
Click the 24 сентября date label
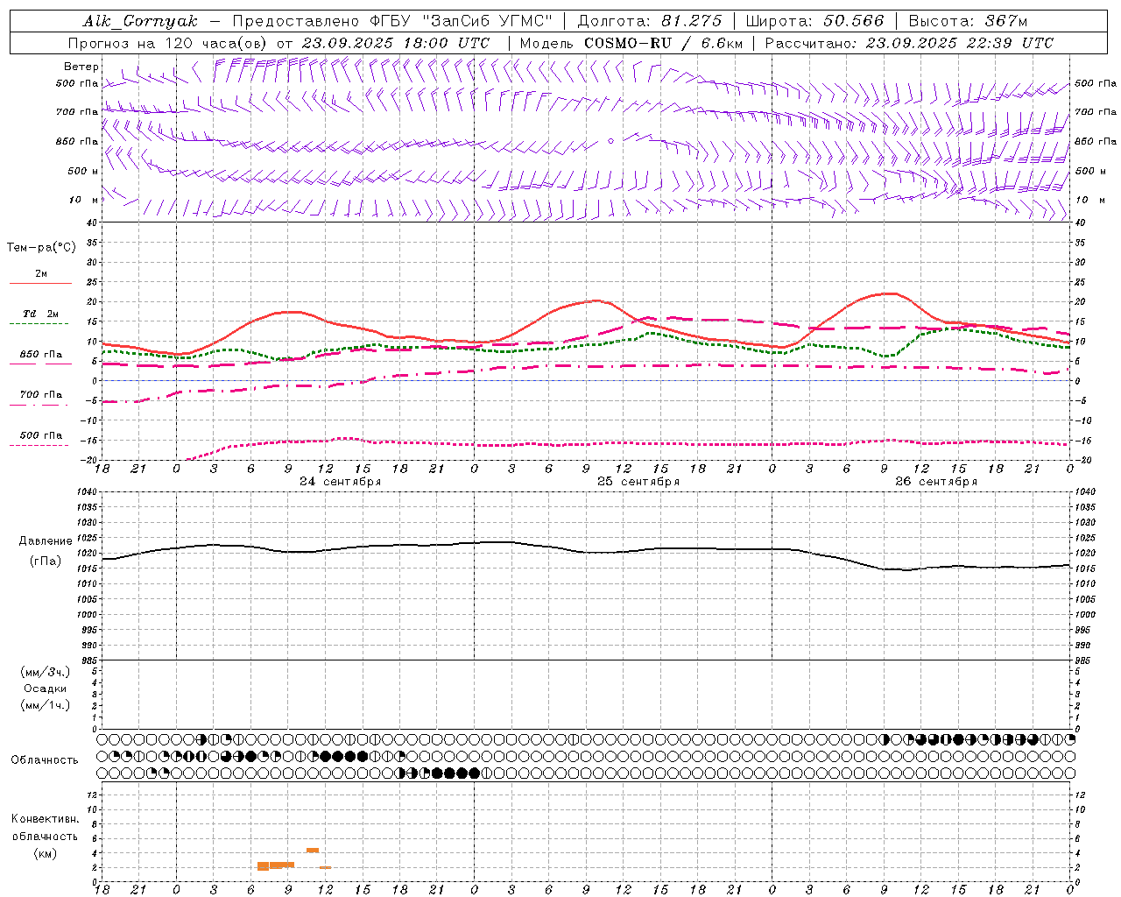click(340, 482)
